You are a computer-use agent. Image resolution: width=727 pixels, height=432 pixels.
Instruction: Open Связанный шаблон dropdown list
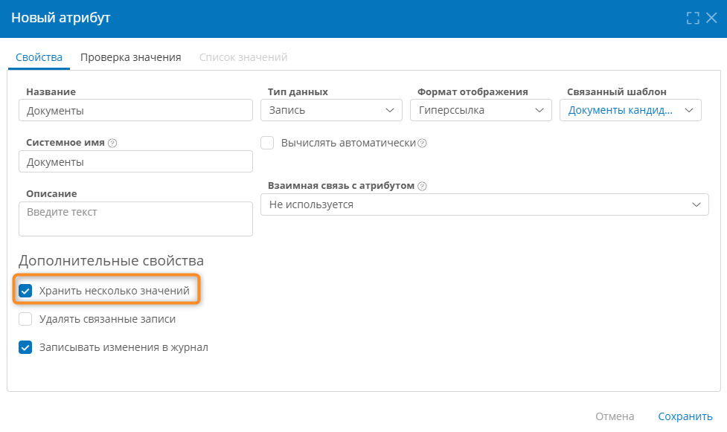click(x=630, y=110)
